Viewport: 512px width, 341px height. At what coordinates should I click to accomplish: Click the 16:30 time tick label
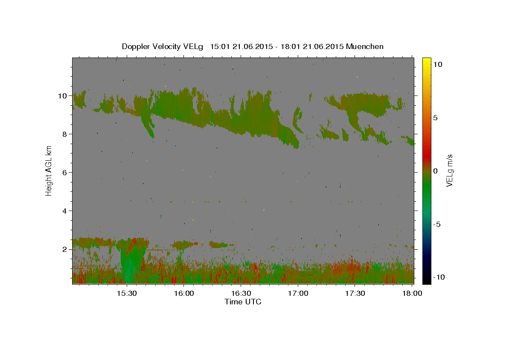(241, 293)
